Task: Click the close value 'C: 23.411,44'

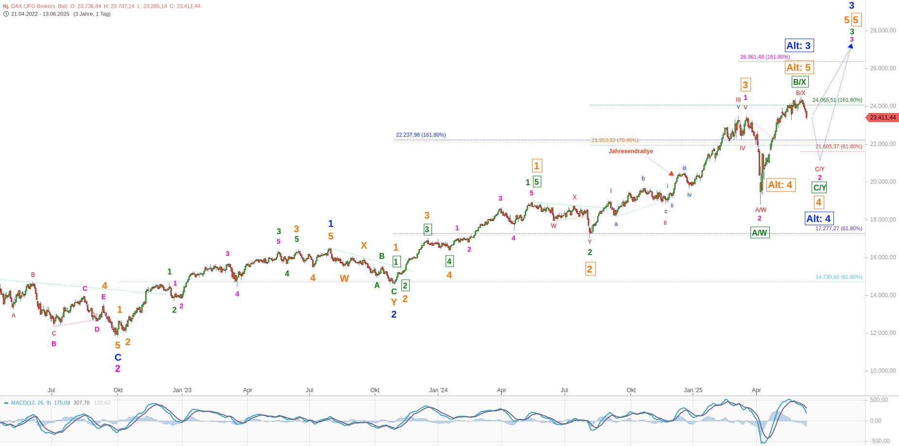Action: pyautogui.click(x=185, y=6)
